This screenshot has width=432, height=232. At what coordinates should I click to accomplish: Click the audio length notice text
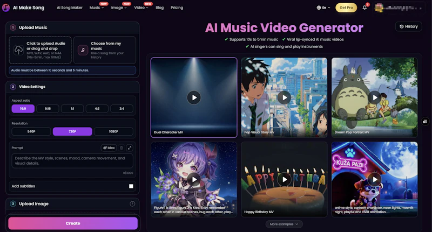pyautogui.click(x=50, y=71)
